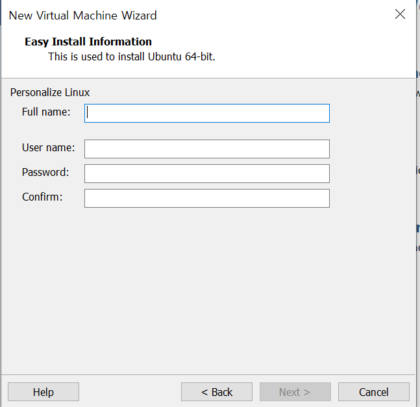The image size is (420, 407).
Task: Click the 'Password:' label
Action: pos(45,172)
